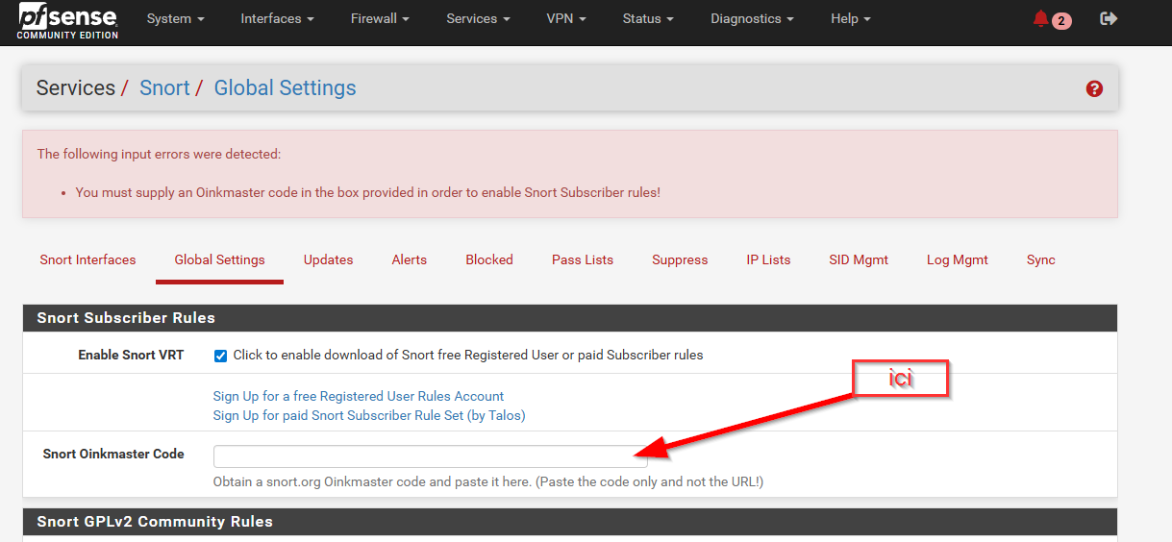Select the SID Mgmt tab
The width and height of the screenshot is (1172, 542).
click(x=858, y=259)
